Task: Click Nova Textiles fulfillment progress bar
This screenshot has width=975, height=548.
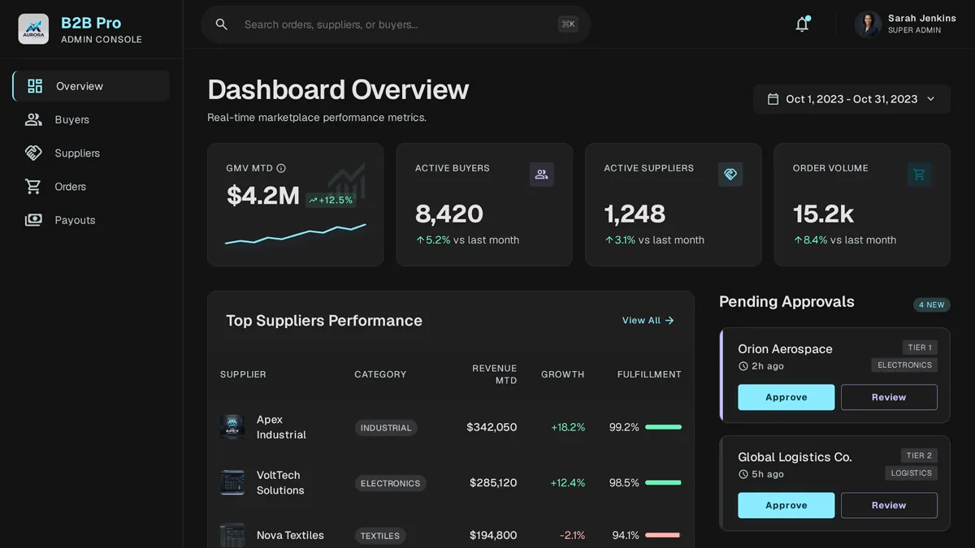Action: click(x=663, y=535)
